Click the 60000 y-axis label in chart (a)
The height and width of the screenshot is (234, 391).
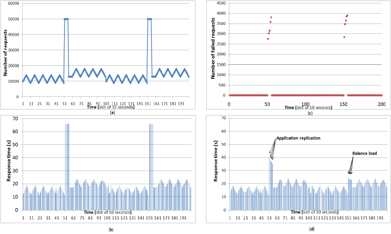coord(14,3)
